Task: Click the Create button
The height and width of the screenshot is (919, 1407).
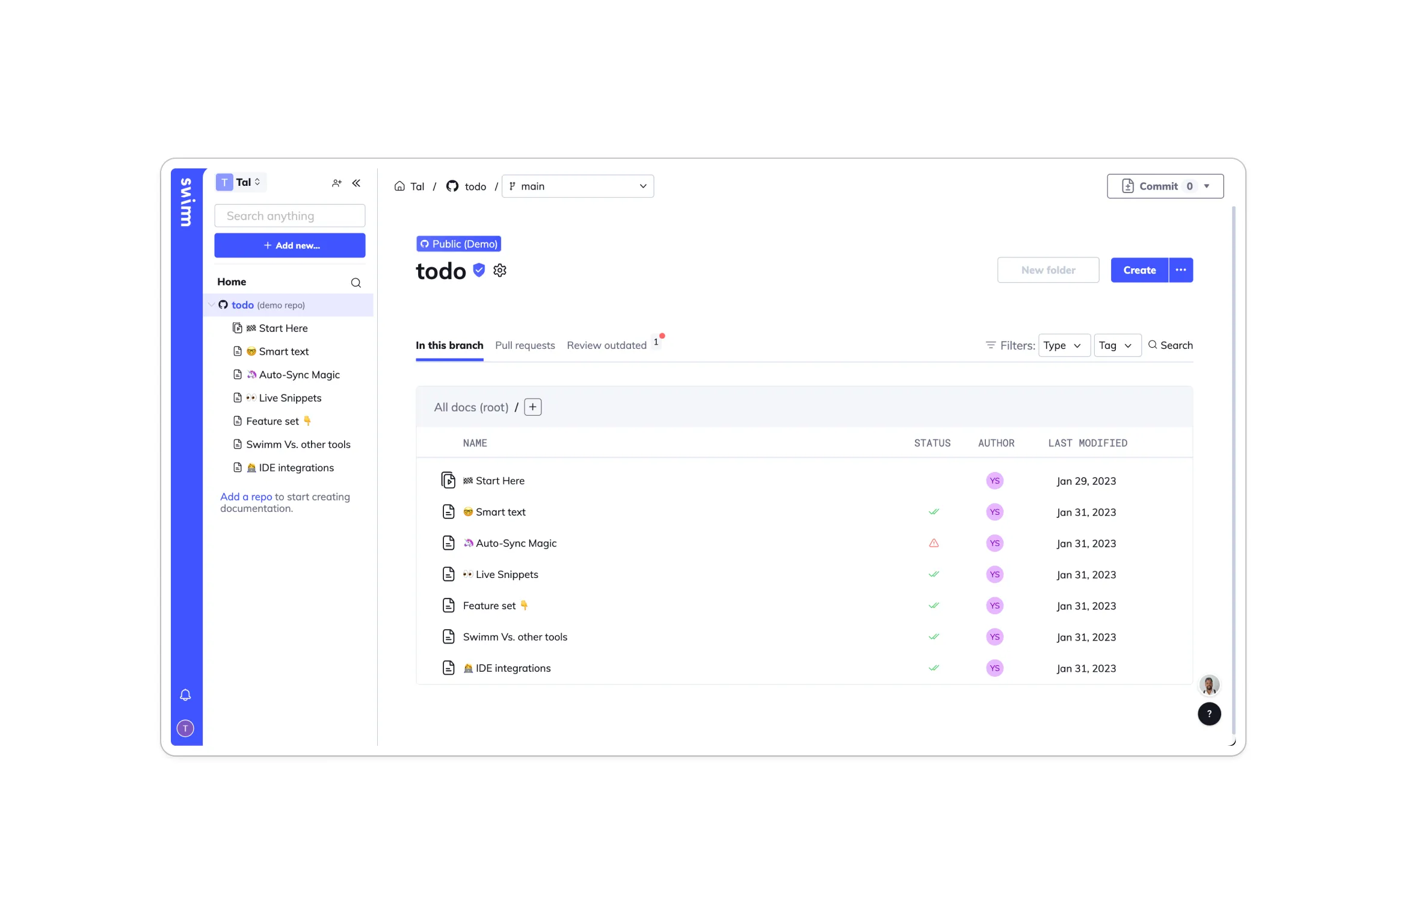Action: [x=1139, y=270]
